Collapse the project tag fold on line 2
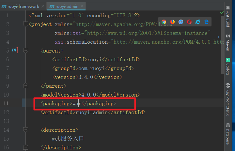This screenshot has width=235, height=151. [x=25, y=24]
